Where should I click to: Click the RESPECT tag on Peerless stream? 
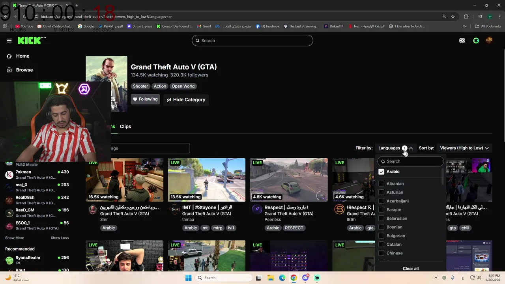[294, 228]
